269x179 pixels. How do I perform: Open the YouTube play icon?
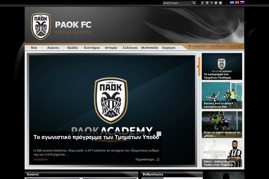tap(212, 3)
